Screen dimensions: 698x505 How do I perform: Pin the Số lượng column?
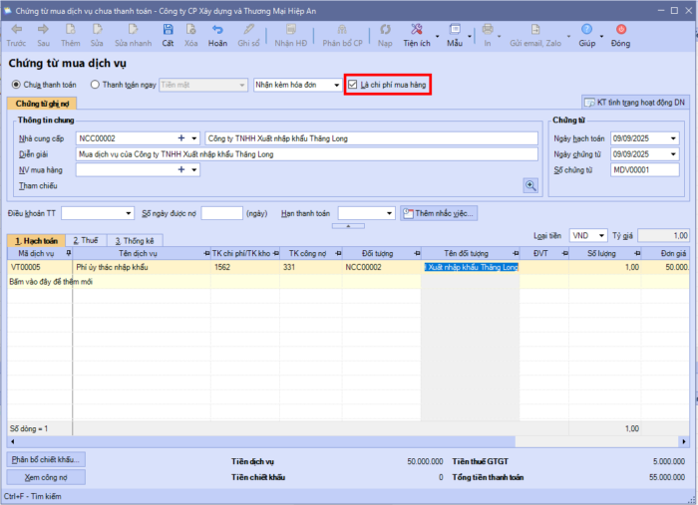pyautogui.click(x=637, y=253)
